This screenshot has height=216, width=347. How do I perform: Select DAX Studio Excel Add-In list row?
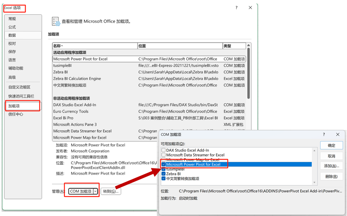tap(149, 105)
